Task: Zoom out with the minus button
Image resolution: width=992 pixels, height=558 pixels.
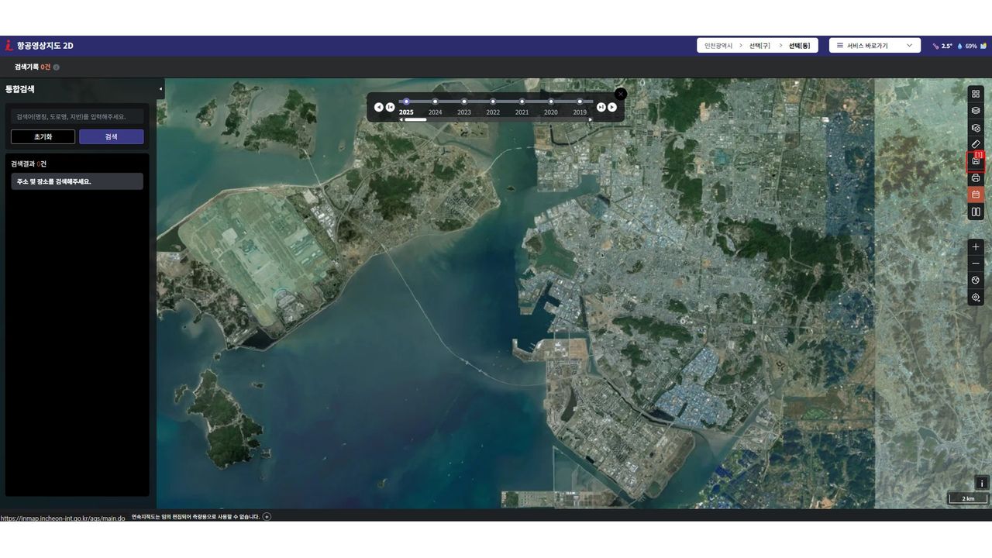Action: tap(976, 263)
